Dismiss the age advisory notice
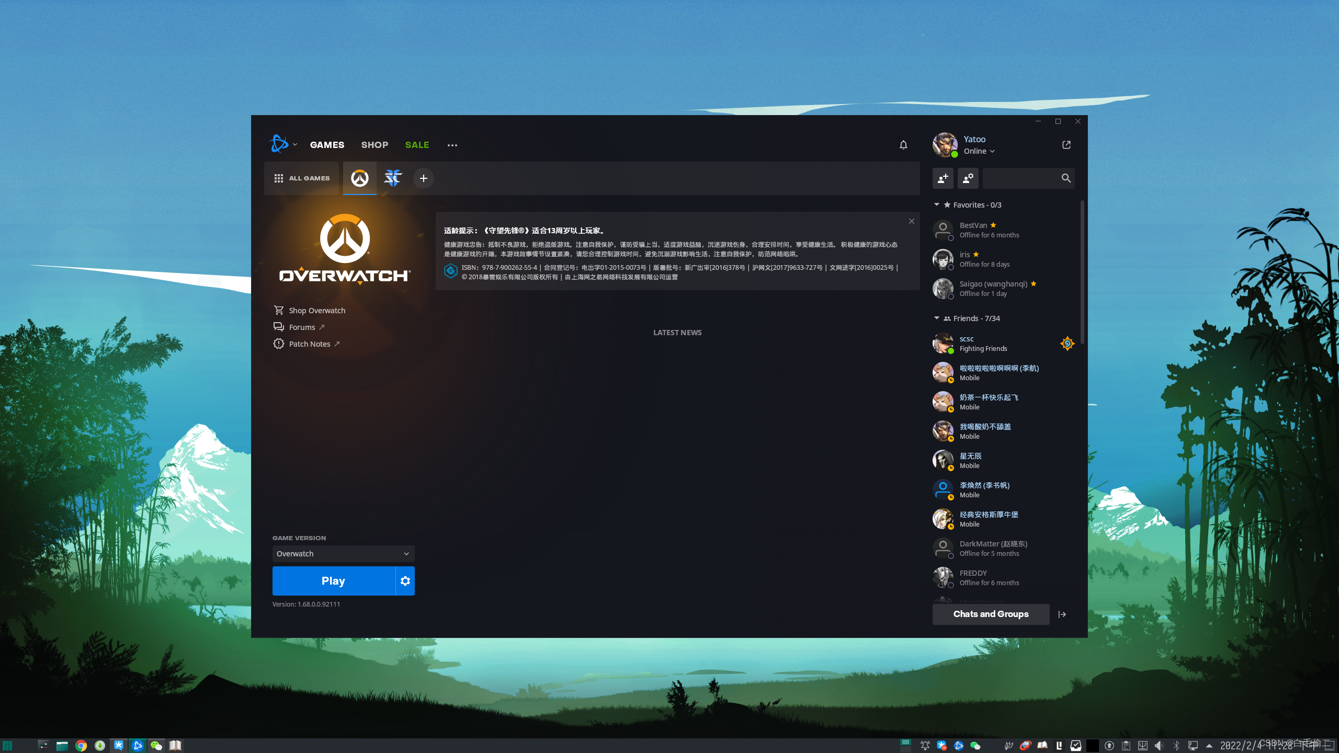The image size is (1339, 753). (912, 221)
